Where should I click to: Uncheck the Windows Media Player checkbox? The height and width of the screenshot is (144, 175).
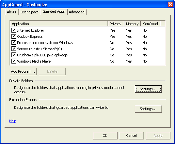point(14,61)
